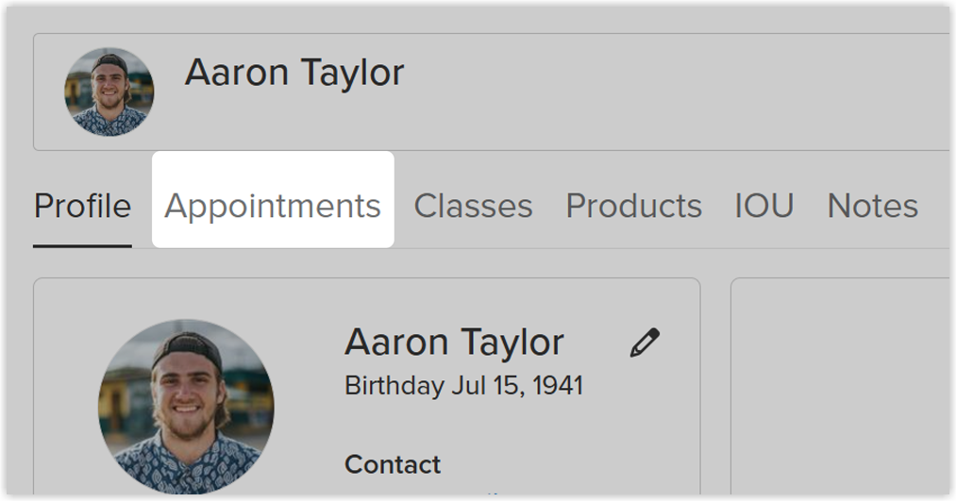Viewport: 957px width, 502px height.
Task: Click the pencil edit icon
Action: pyautogui.click(x=645, y=343)
